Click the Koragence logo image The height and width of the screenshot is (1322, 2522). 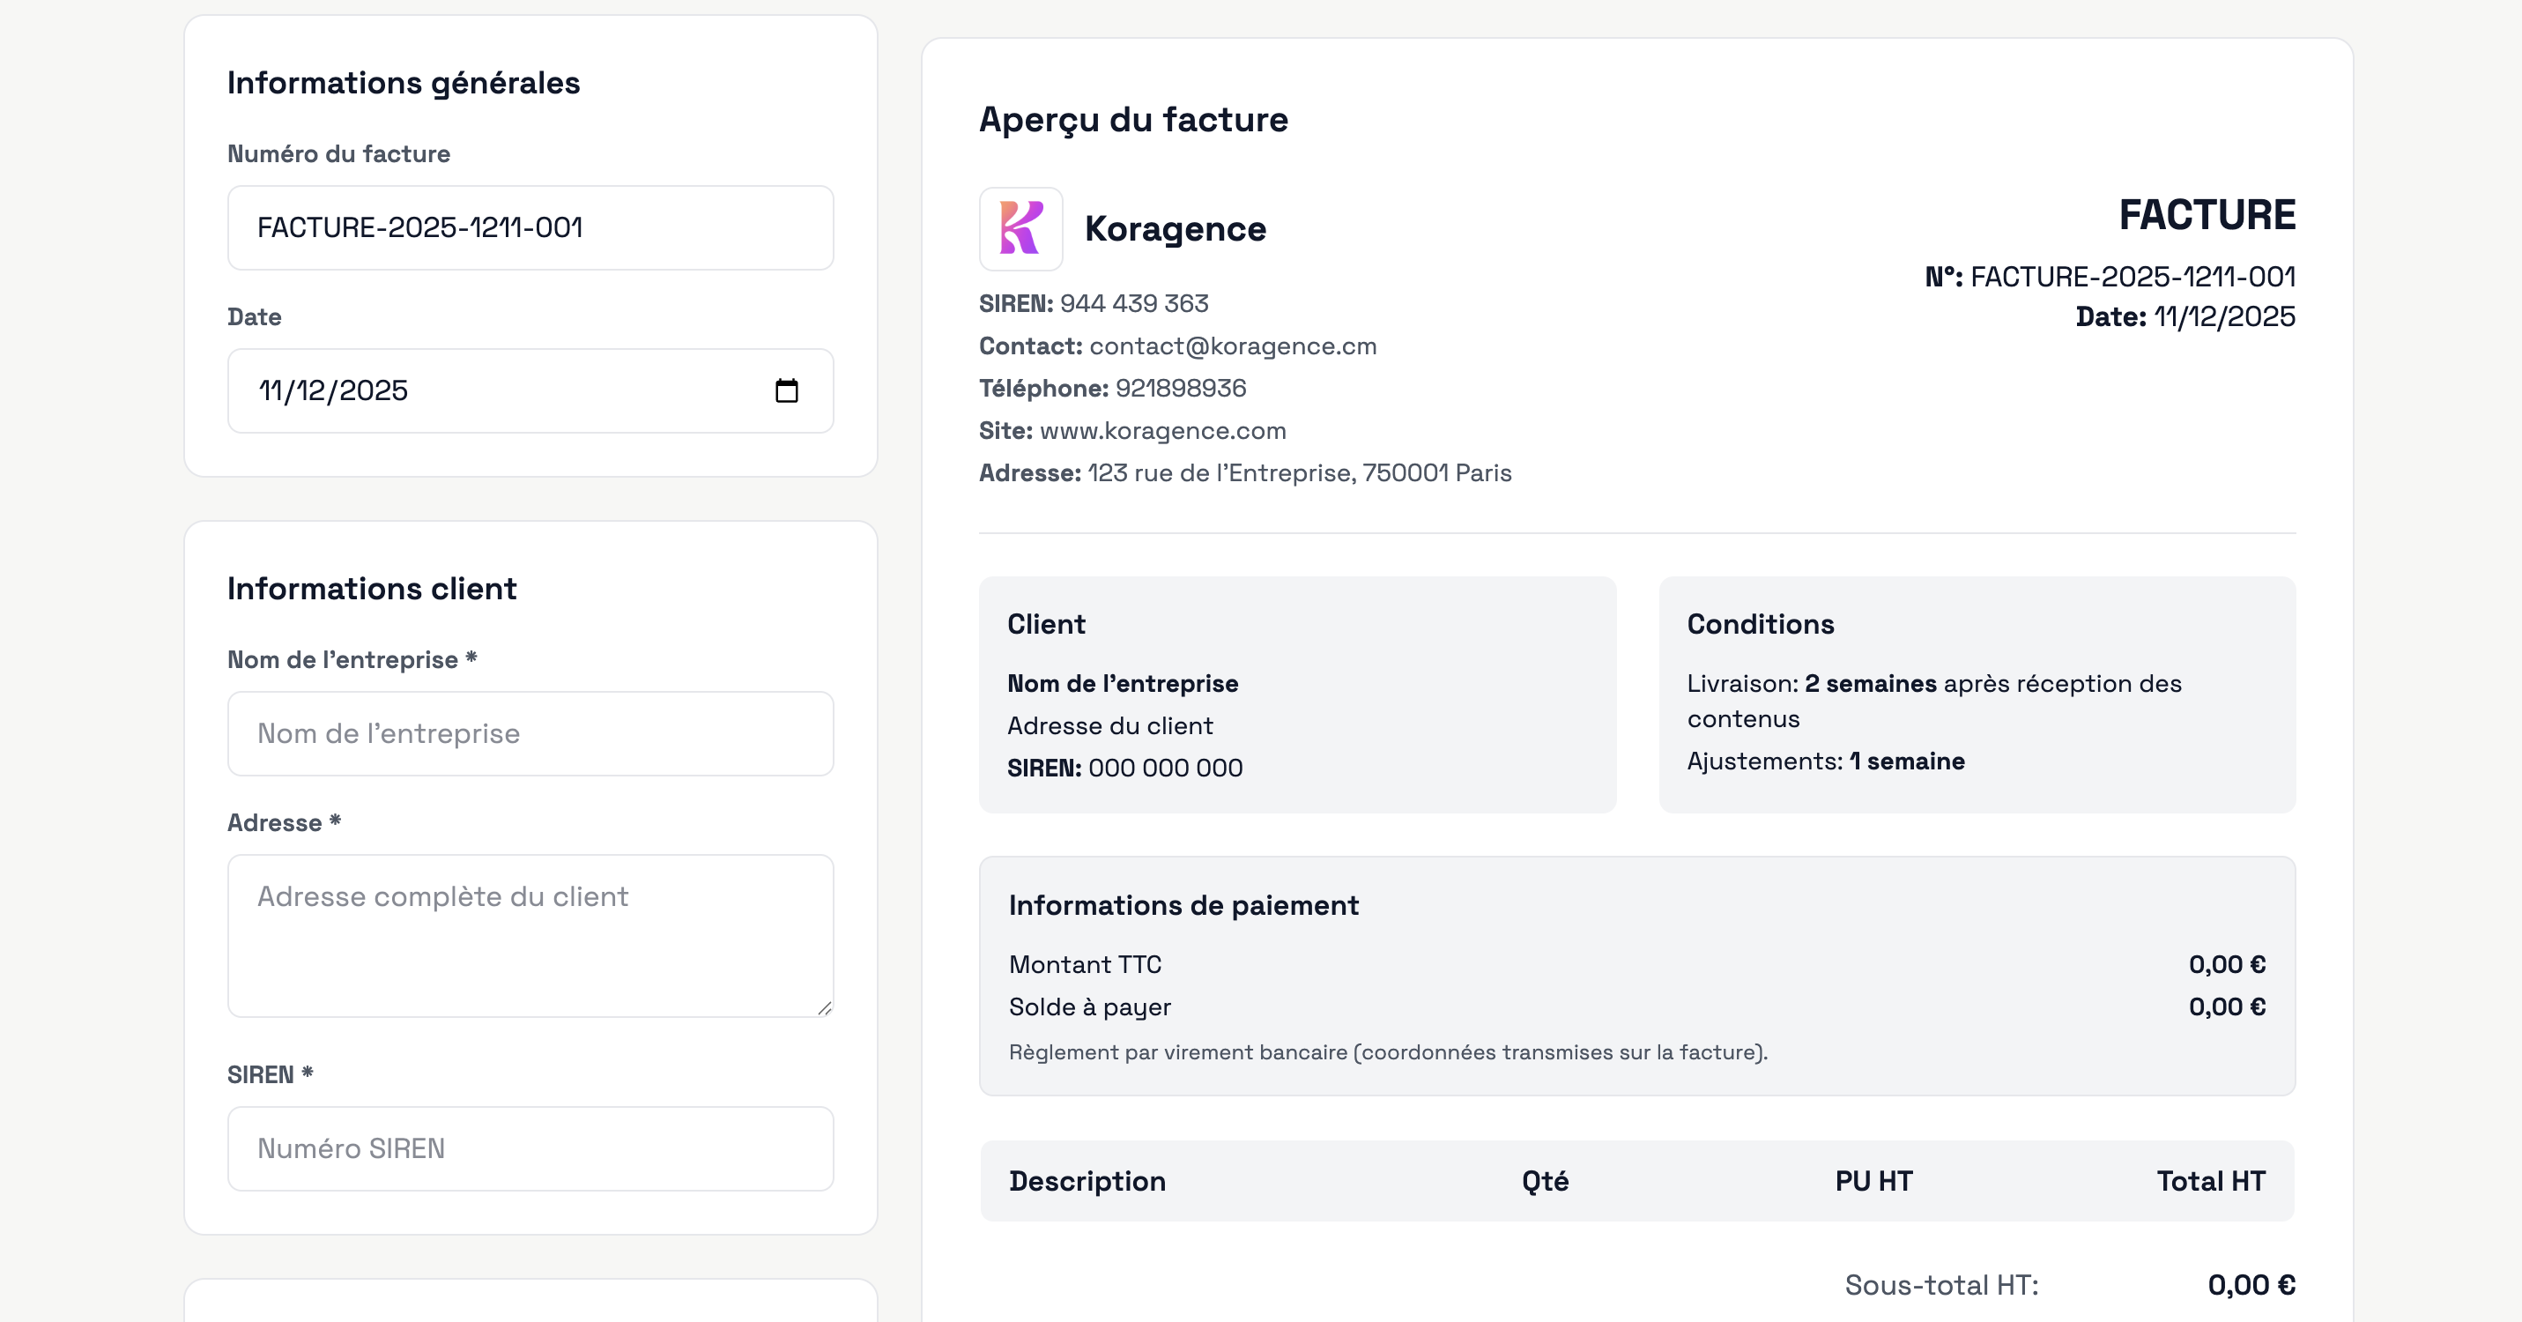point(1020,229)
